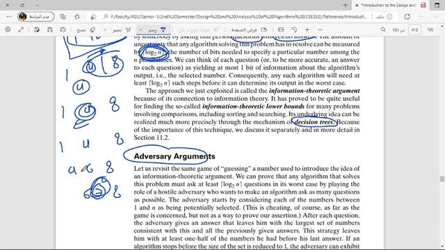Click the Read aloud option
Image resolution: width=445 pixels, height=250 pixels.
click(x=199, y=30)
